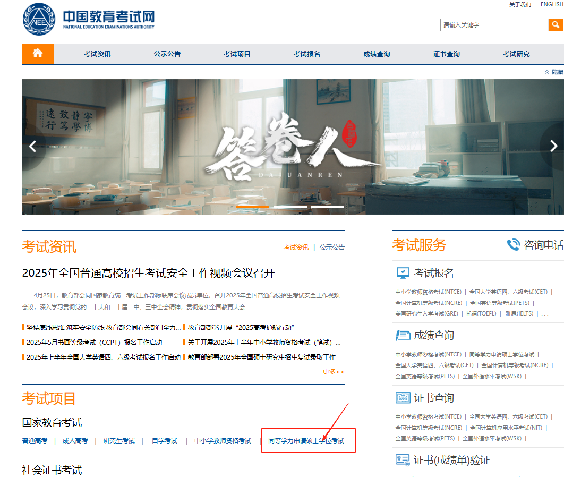Screen dimensions: 581x477
Task: Click the orange search magnifier button
Action: click(556, 25)
